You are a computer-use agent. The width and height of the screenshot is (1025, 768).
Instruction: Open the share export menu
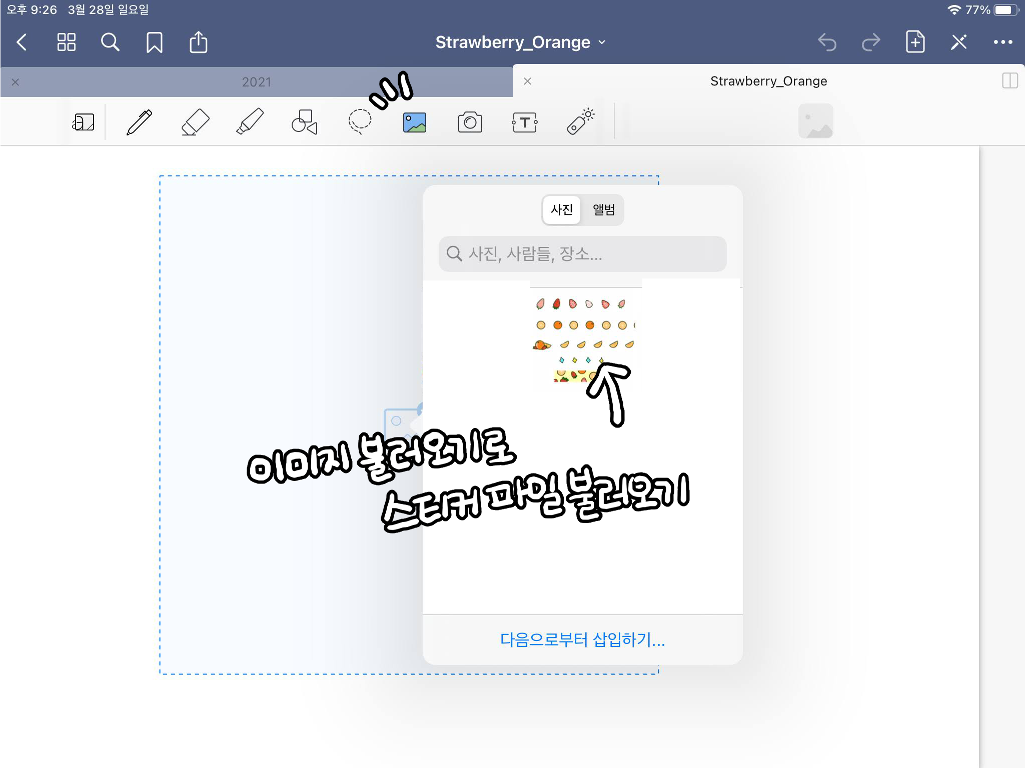(199, 42)
